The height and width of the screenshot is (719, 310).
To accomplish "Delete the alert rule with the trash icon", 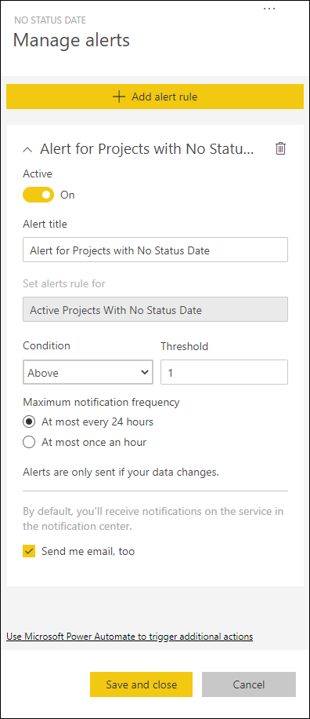I will tap(280, 148).
